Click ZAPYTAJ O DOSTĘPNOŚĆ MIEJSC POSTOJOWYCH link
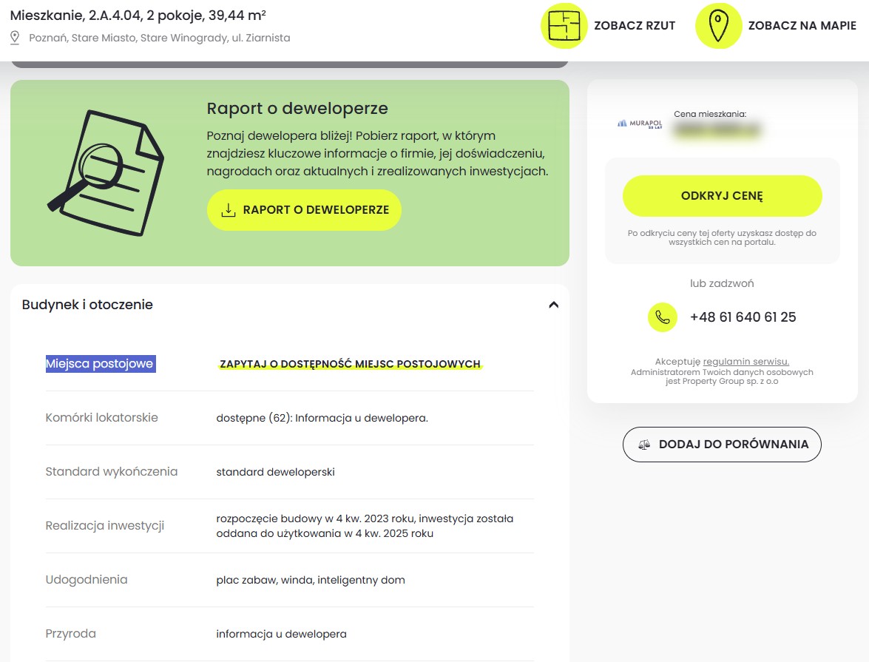The height and width of the screenshot is (662, 869). 351,365
